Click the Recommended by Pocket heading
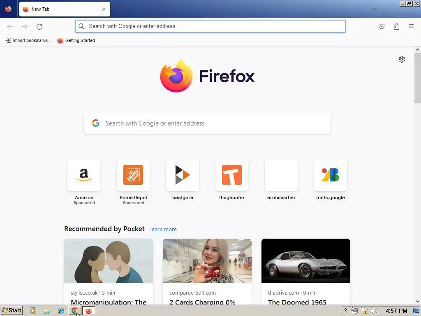421x316 pixels. pos(104,229)
